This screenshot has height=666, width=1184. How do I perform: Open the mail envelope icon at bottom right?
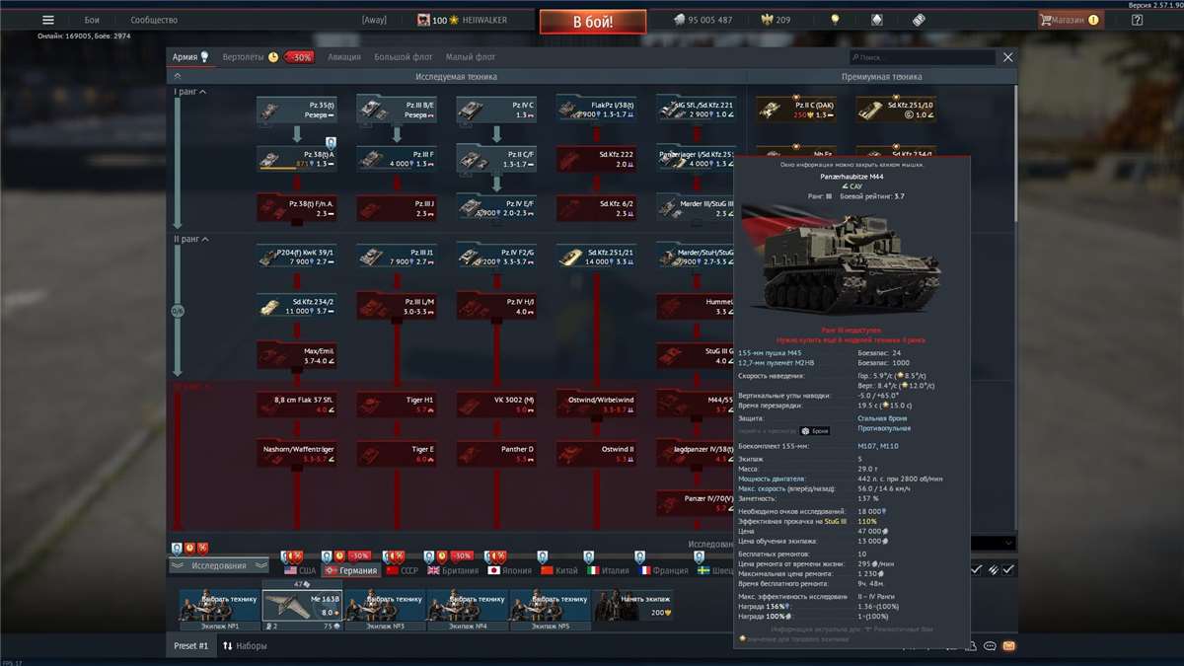1008,646
